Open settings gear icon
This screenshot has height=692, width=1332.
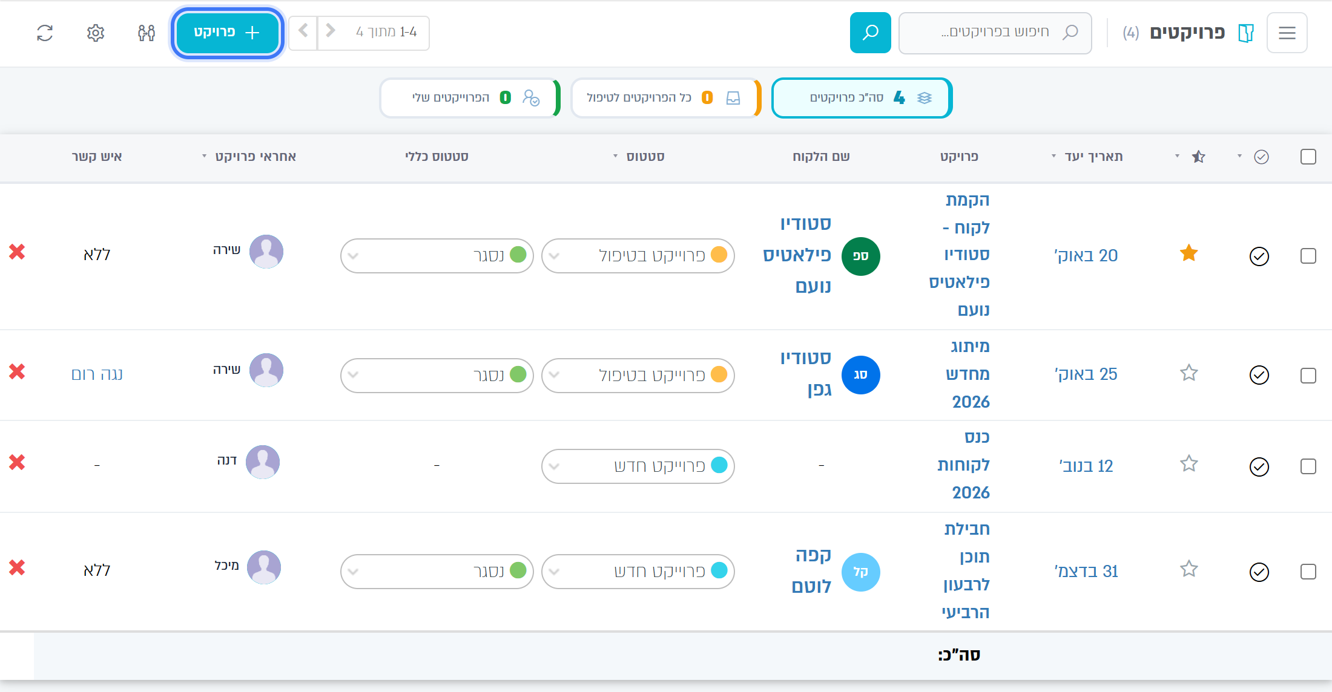(96, 33)
